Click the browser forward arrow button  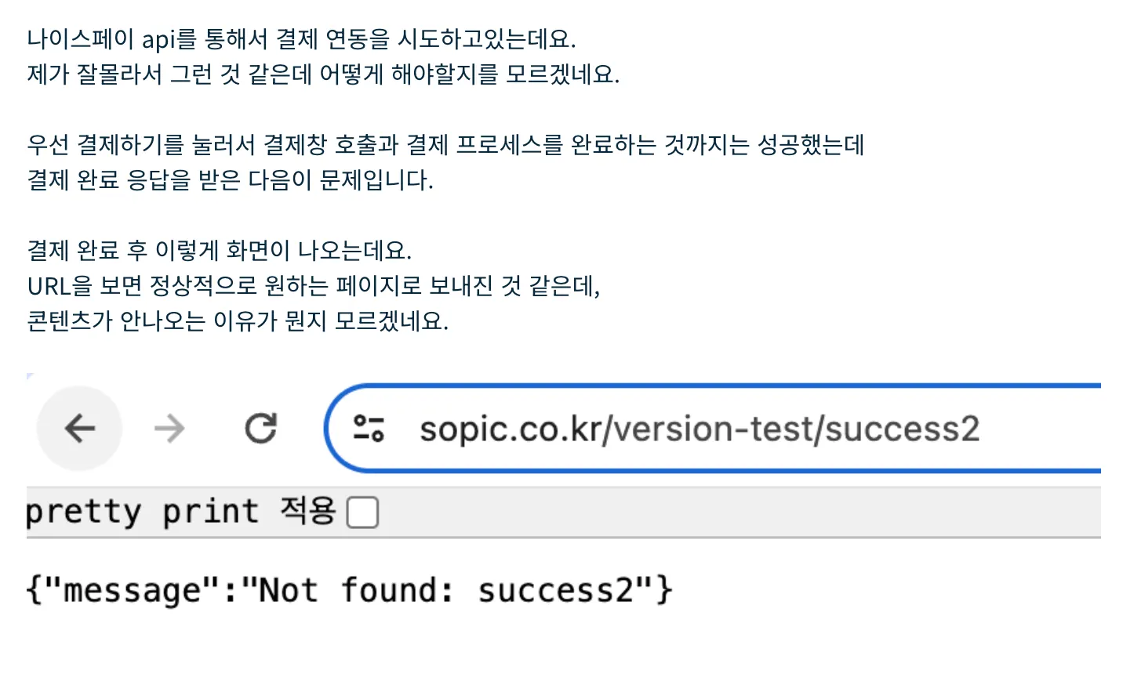tap(169, 429)
